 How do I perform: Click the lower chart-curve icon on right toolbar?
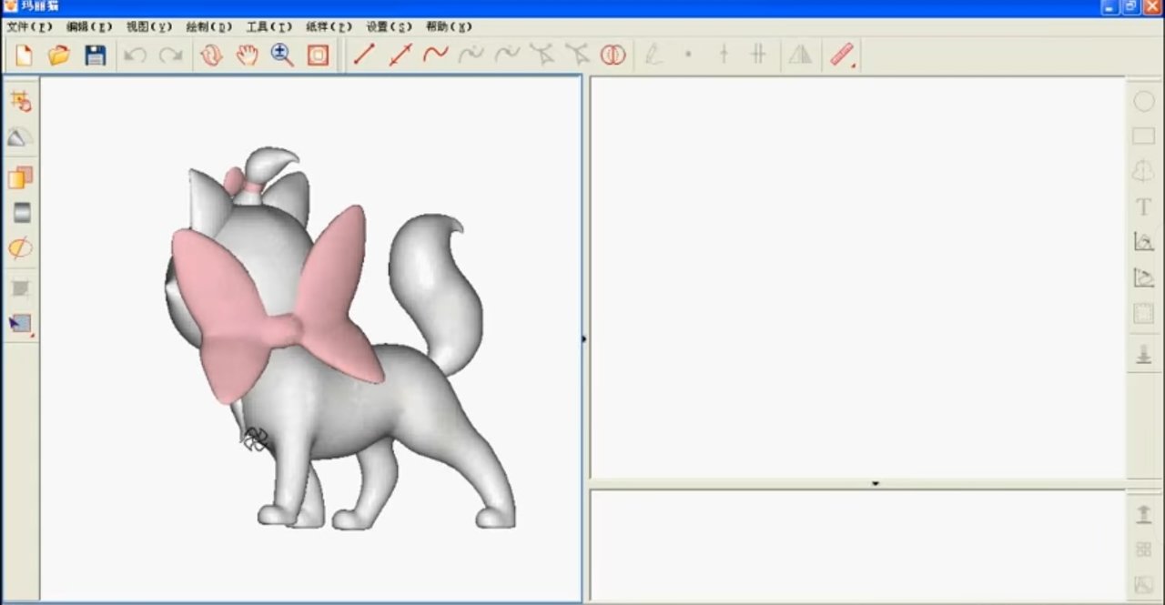pyautogui.click(x=1144, y=277)
